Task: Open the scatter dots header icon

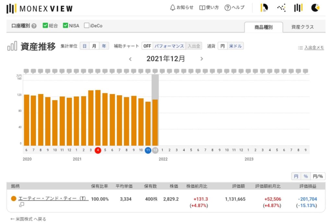Action: [x=281, y=8]
